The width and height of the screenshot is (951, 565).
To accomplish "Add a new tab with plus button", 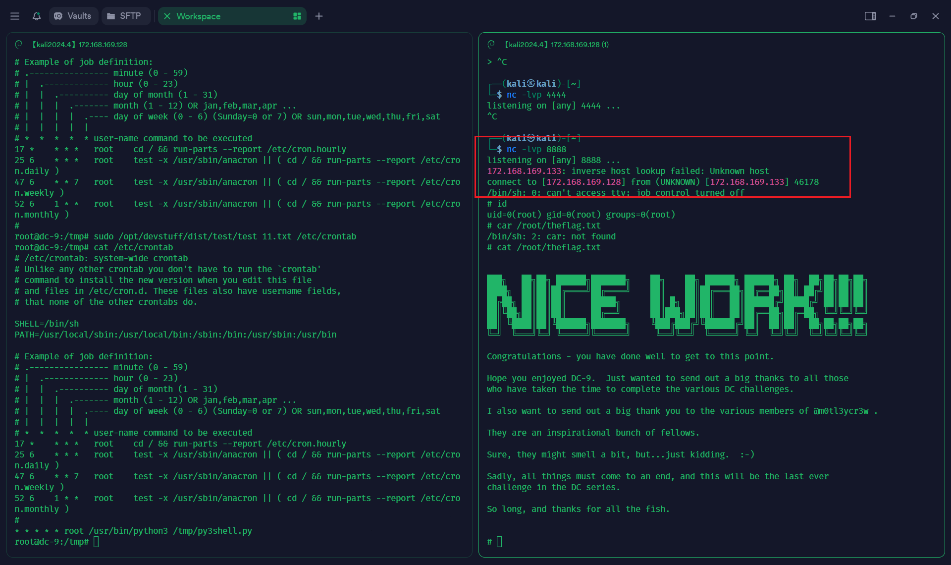I will 319,16.
